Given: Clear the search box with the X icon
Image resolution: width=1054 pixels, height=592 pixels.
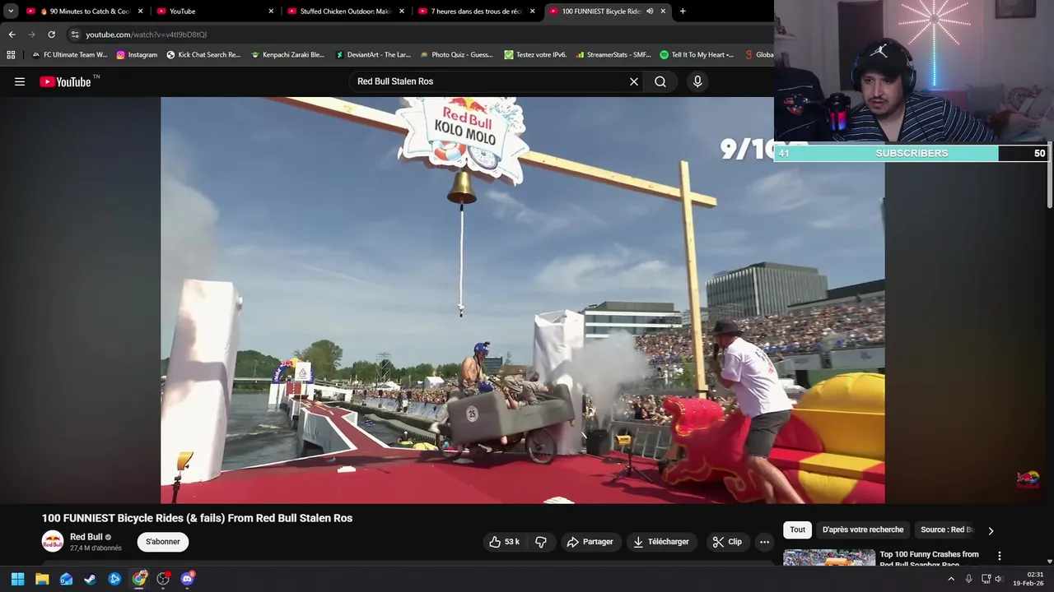Looking at the screenshot, I should click(x=634, y=81).
